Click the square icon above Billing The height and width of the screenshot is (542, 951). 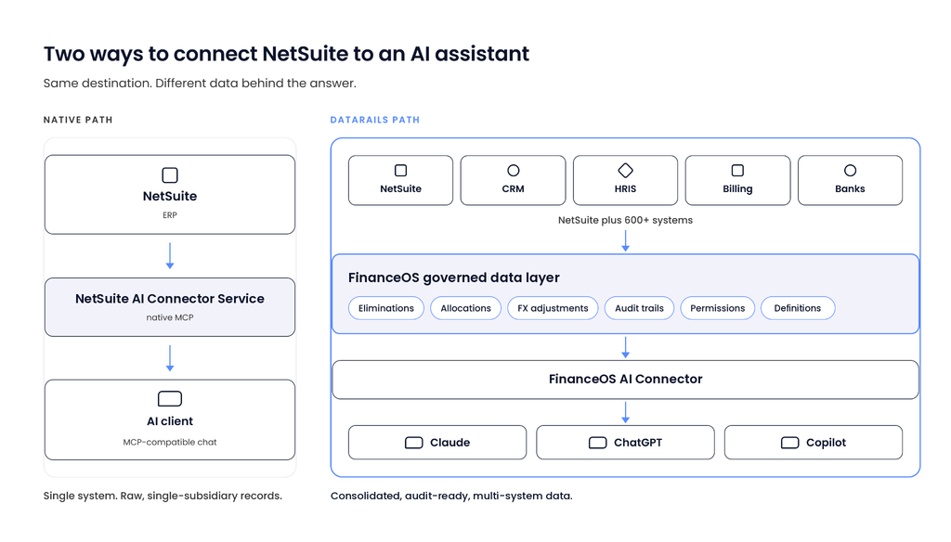pos(737,171)
